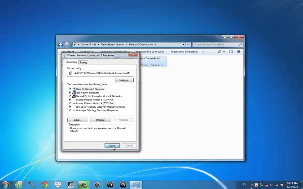Navigate to Control Panel breadcrumb
The height and width of the screenshot is (189, 303).
click(88, 45)
